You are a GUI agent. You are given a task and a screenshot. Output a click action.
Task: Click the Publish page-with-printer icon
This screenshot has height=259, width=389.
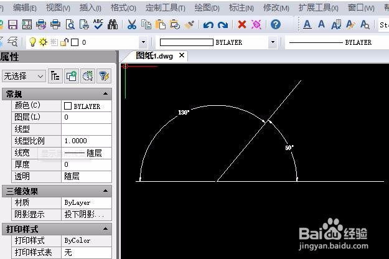pos(84,24)
